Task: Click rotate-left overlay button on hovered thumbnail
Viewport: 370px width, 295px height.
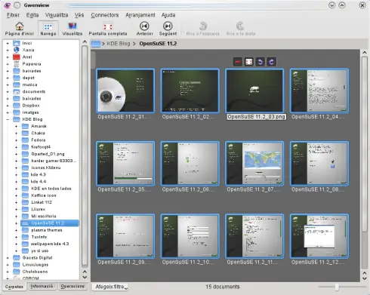Action: pos(261,62)
